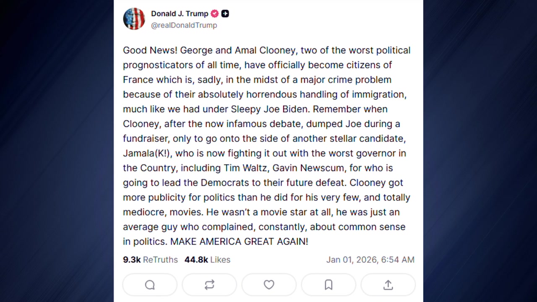Click the dark blue area right of the post

click(480, 151)
